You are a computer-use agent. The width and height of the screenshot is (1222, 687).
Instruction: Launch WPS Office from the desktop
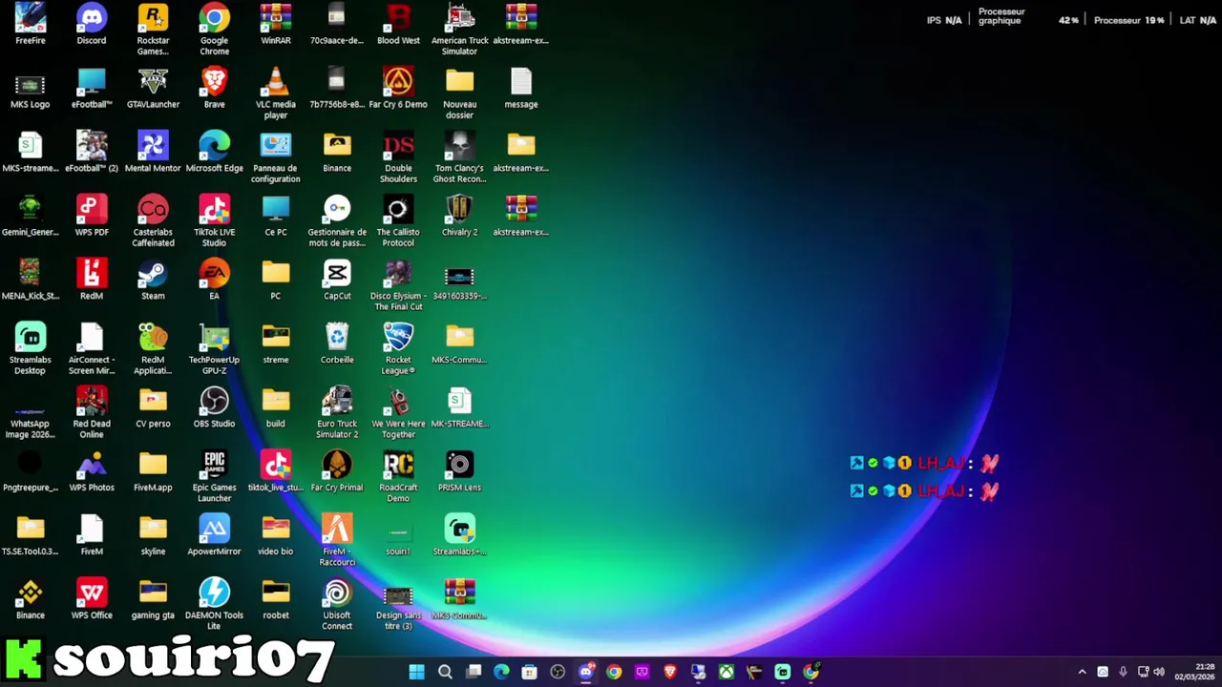pyautogui.click(x=92, y=600)
